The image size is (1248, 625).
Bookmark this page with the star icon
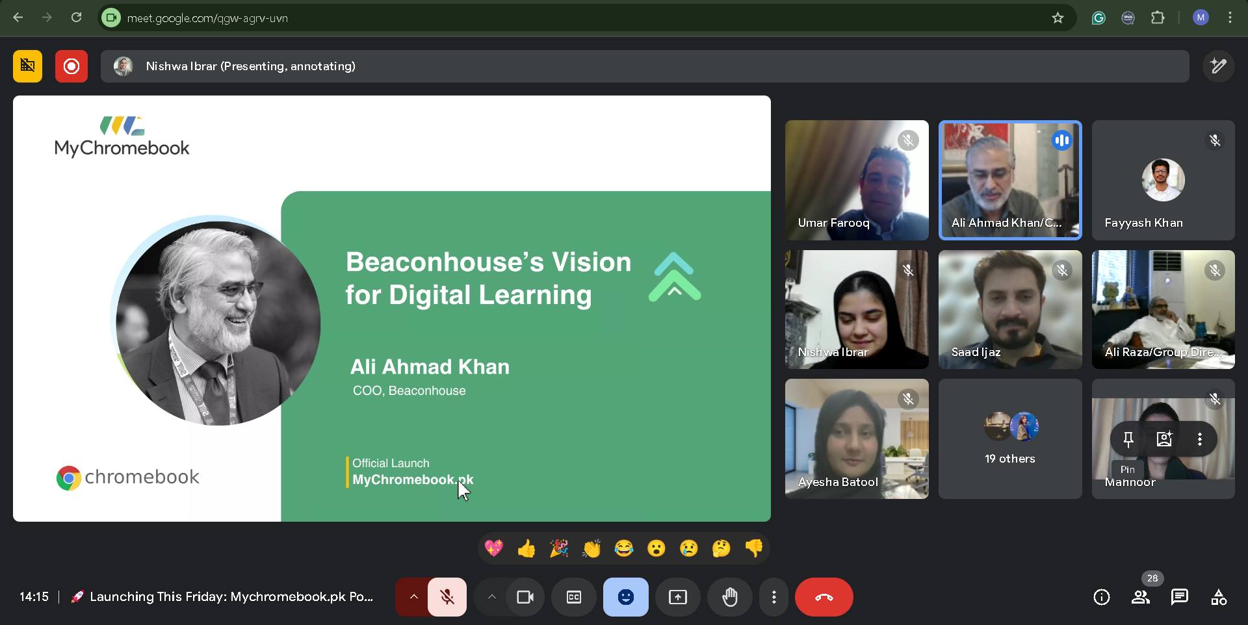coord(1058,18)
